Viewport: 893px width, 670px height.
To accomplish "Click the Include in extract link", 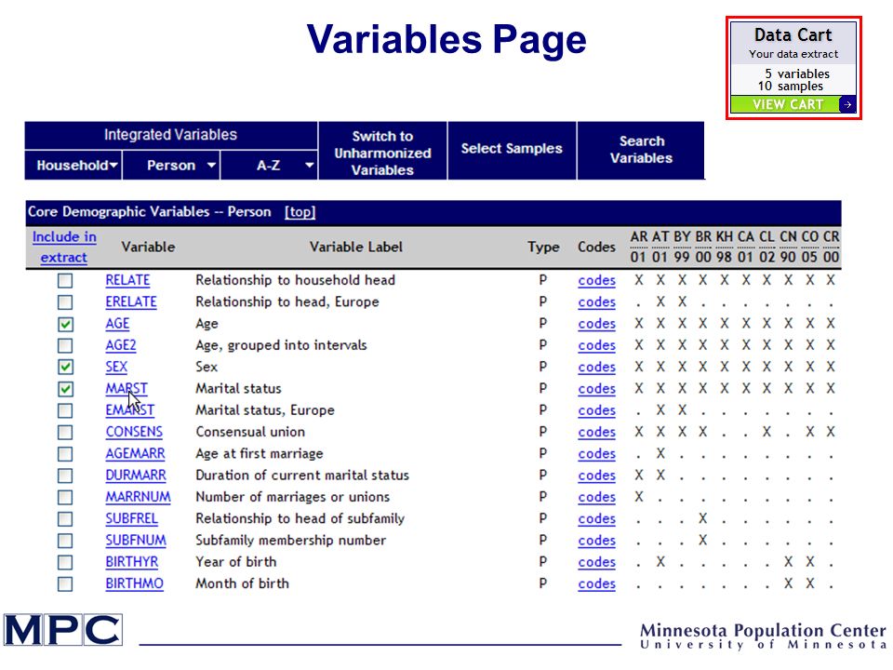I will pos(64,247).
